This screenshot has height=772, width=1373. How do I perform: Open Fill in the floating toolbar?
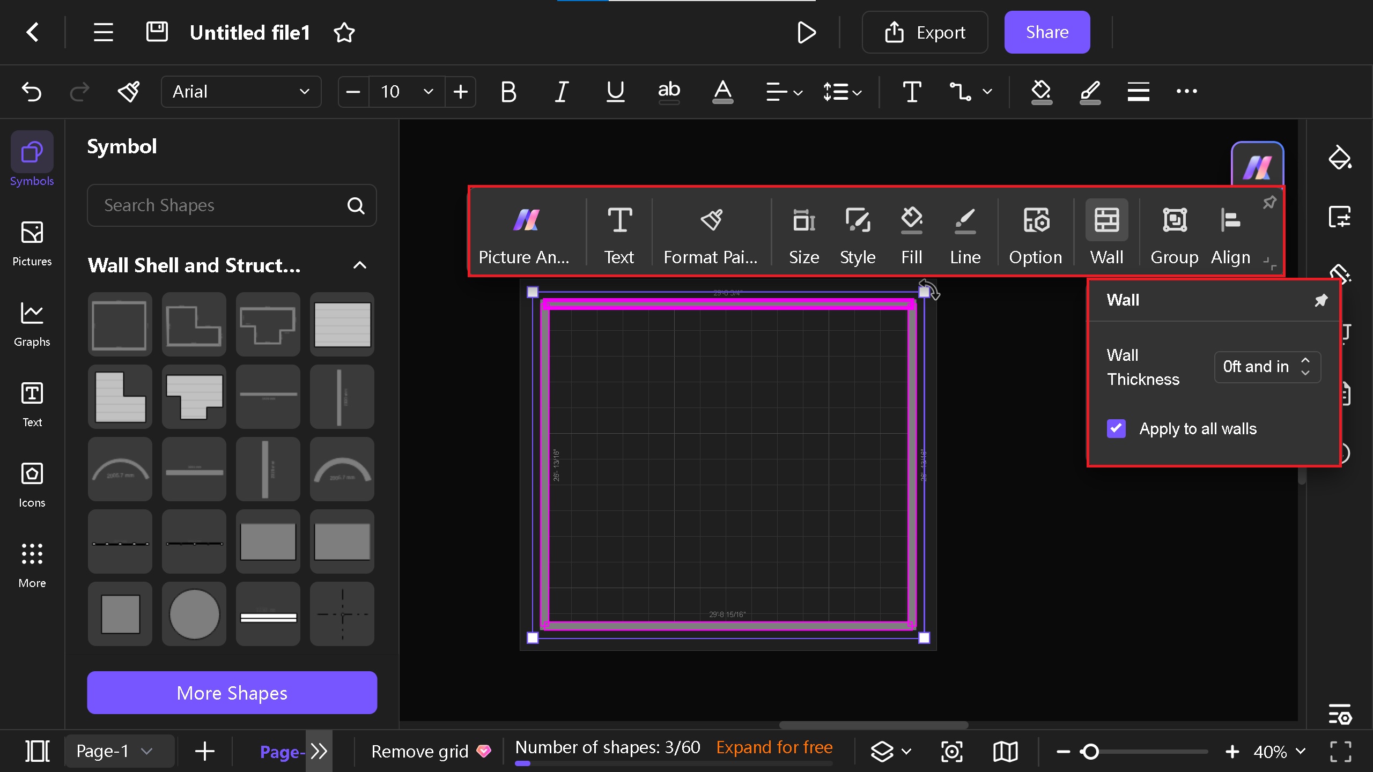click(912, 235)
